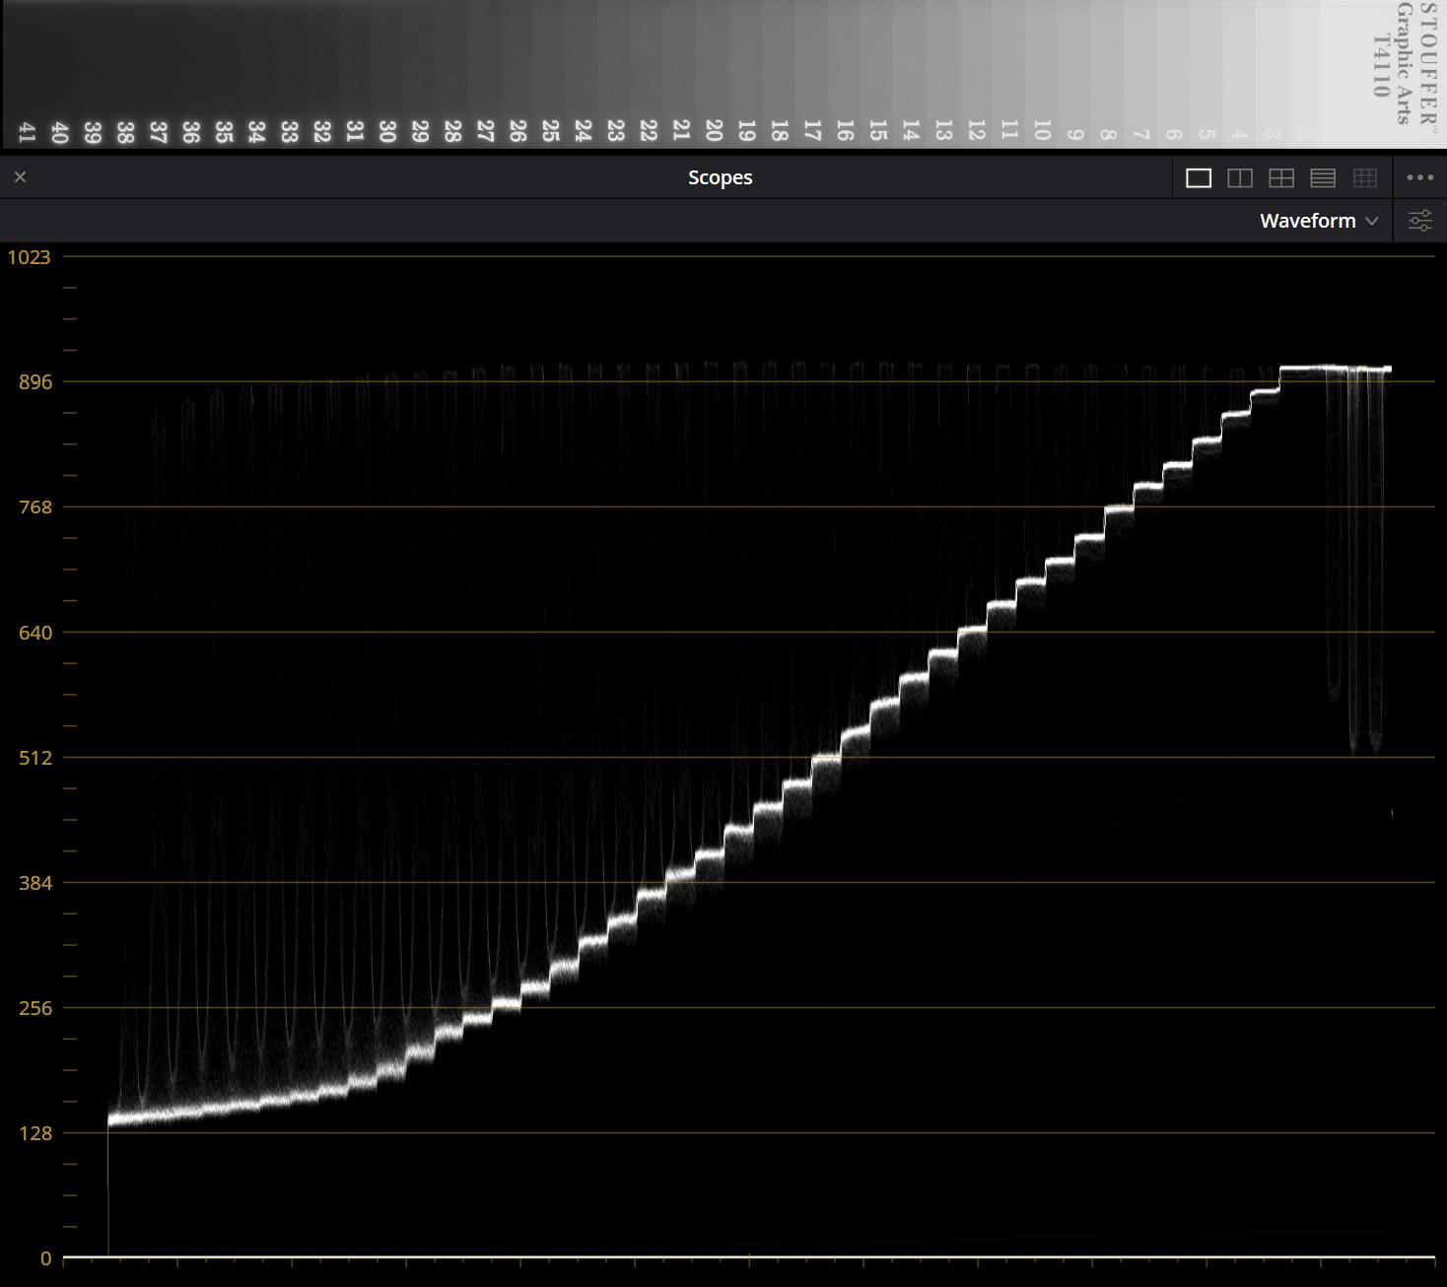The height and width of the screenshot is (1287, 1447).
Task: Click the 0 baseline scale label
Action: click(x=45, y=1258)
